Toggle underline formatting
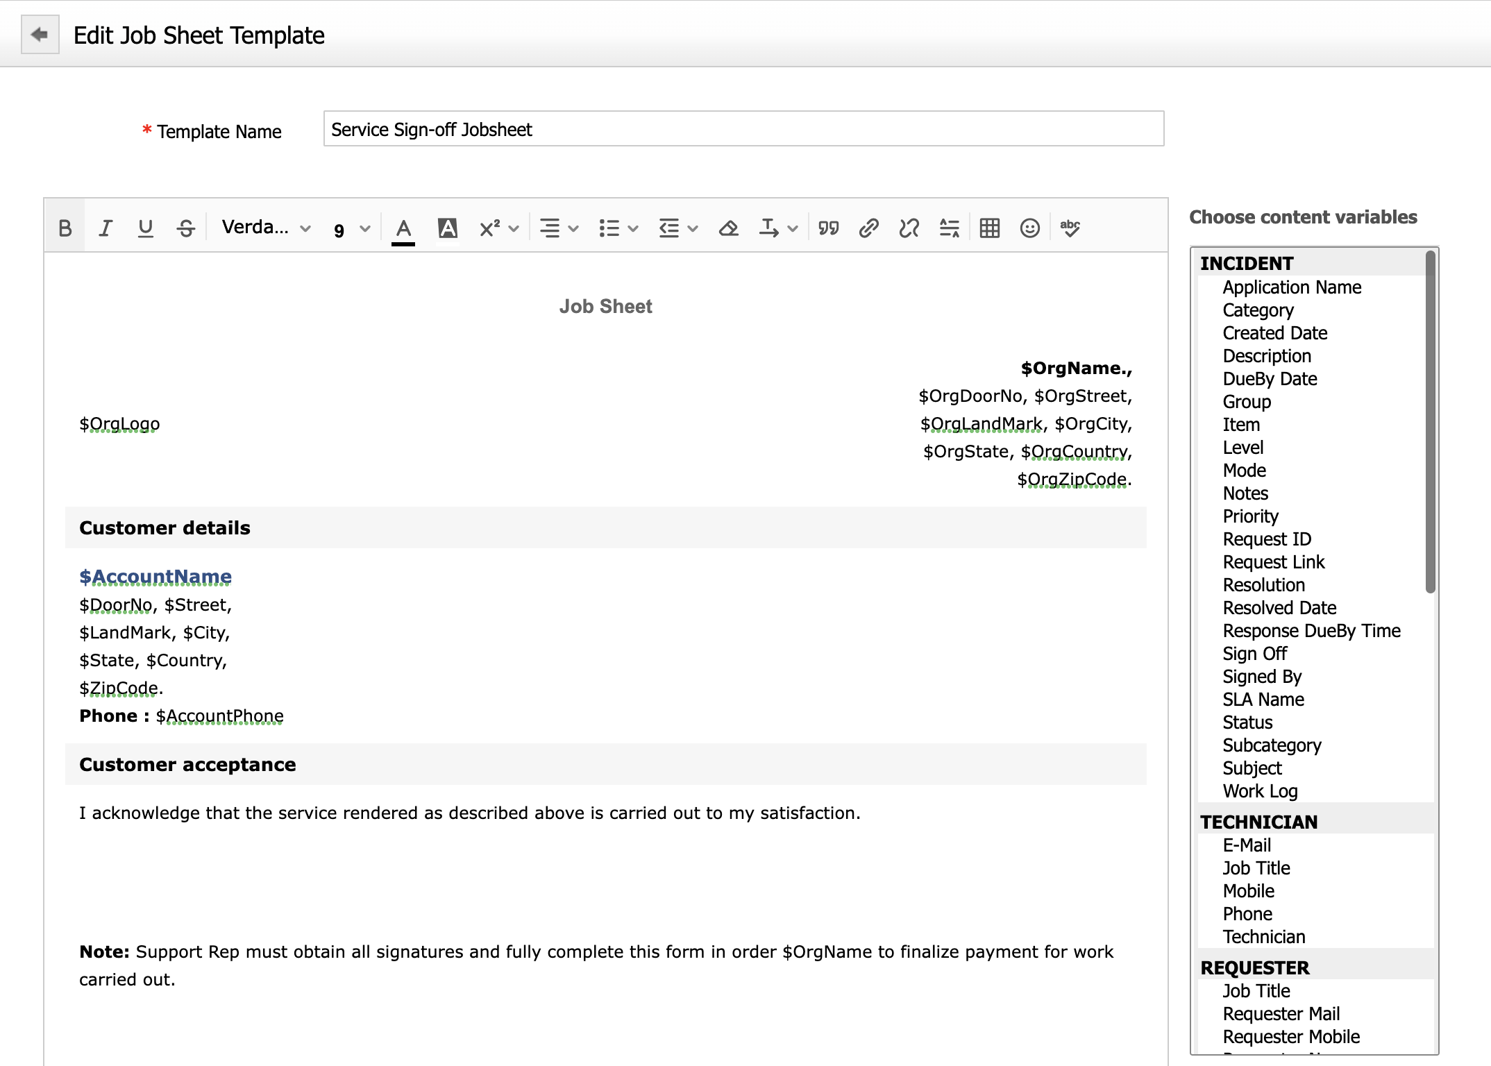The width and height of the screenshot is (1491, 1066). (x=145, y=228)
